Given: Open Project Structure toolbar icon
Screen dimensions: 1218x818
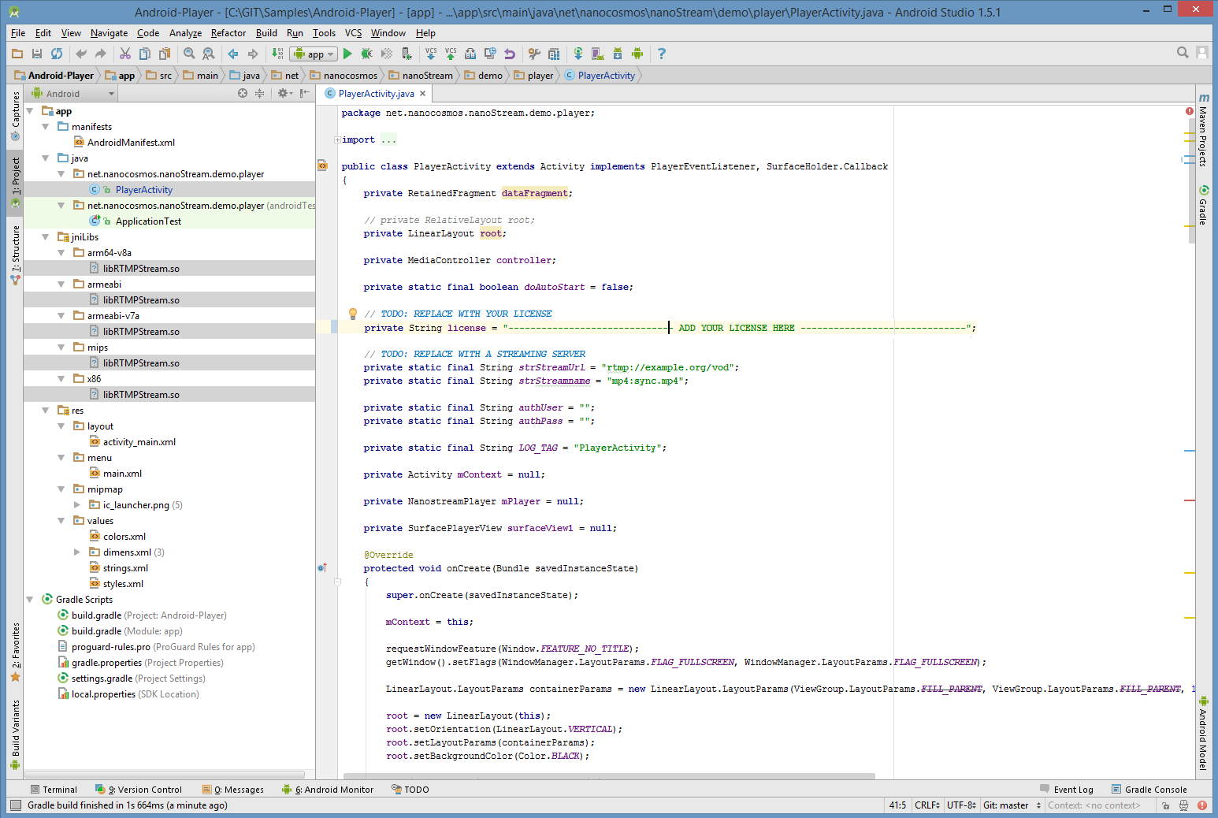Looking at the screenshot, I should [x=554, y=54].
